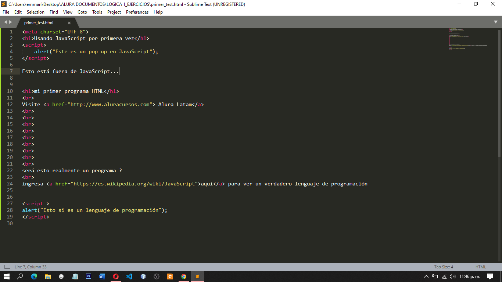Open the Selection menu
This screenshot has height=282, width=502.
pos(36,12)
